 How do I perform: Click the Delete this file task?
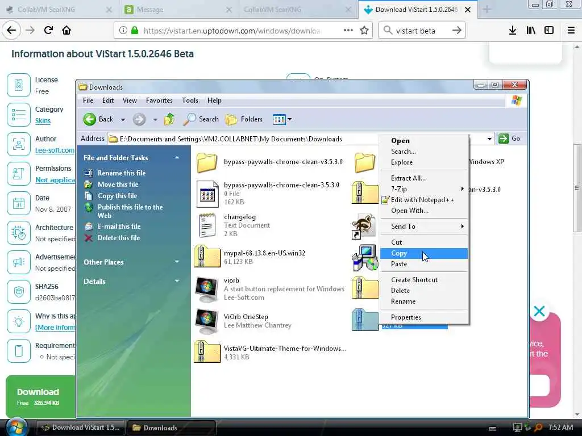point(118,238)
